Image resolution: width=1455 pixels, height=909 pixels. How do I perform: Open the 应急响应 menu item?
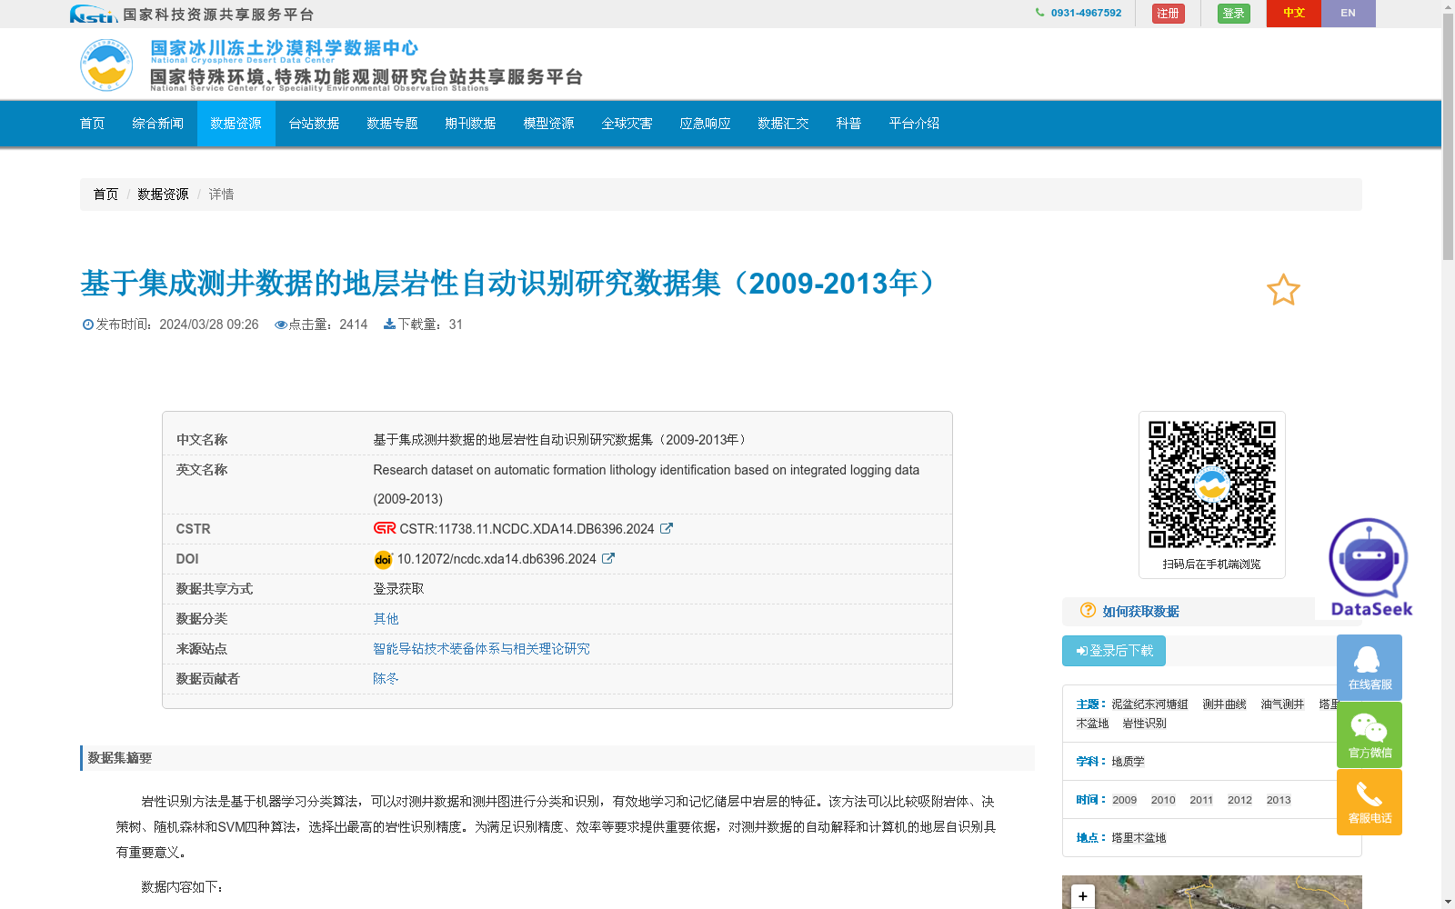706,124
